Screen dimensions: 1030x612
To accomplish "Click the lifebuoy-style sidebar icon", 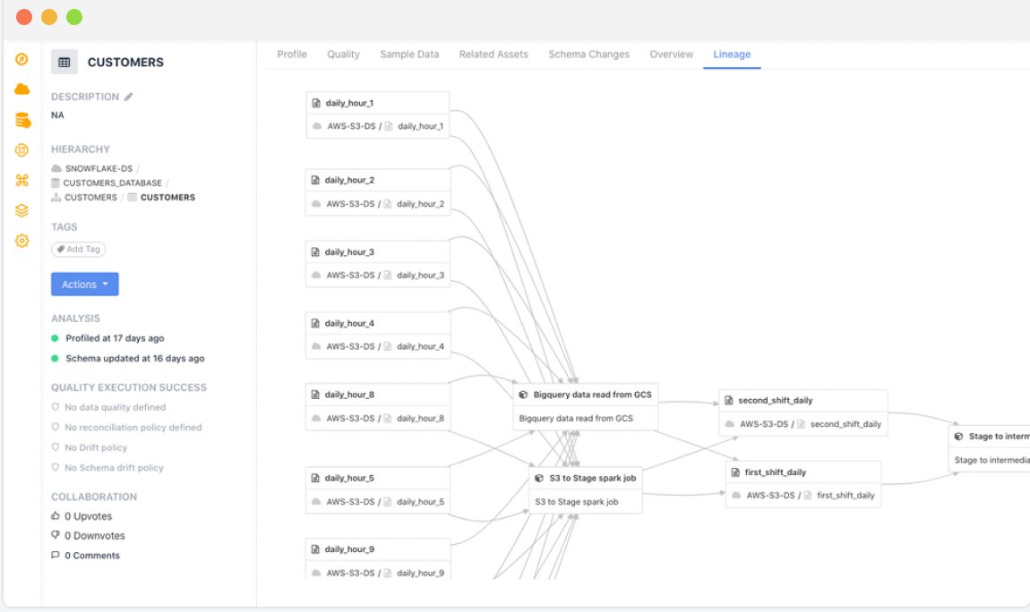I will click(x=22, y=150).
